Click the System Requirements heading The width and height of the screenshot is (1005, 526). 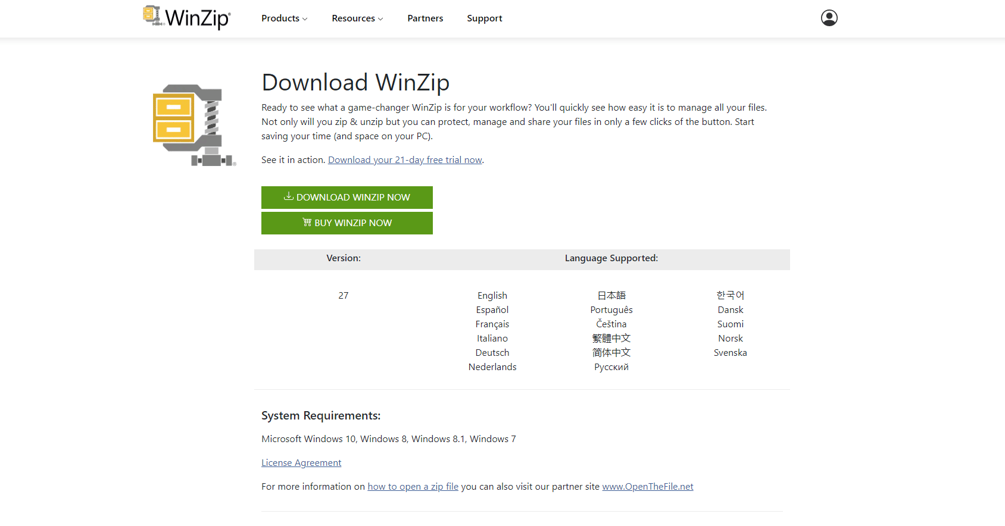pyautogui.click(x=321, y=416)
